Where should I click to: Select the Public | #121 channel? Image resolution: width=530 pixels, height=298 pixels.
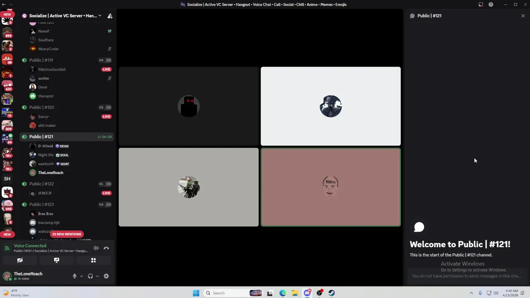point(67,137)
